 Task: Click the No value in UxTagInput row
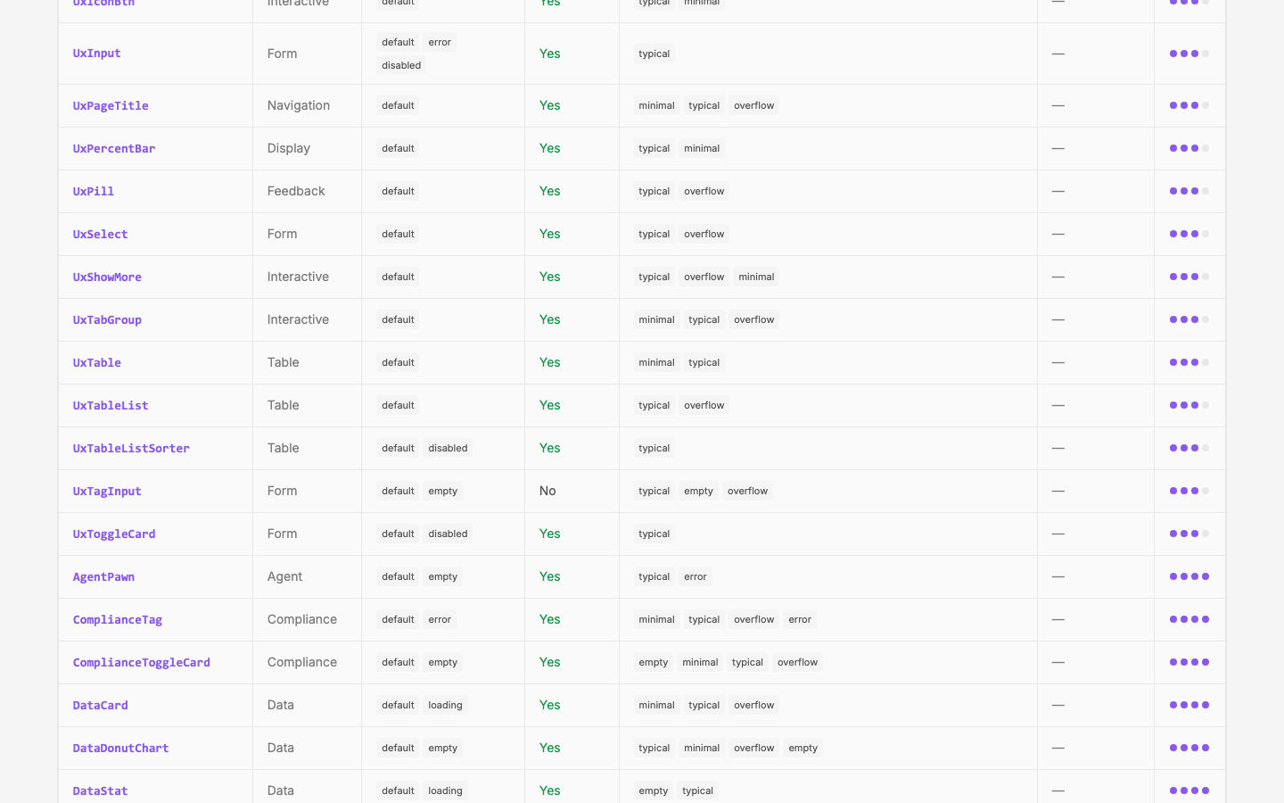click(547, 491)
